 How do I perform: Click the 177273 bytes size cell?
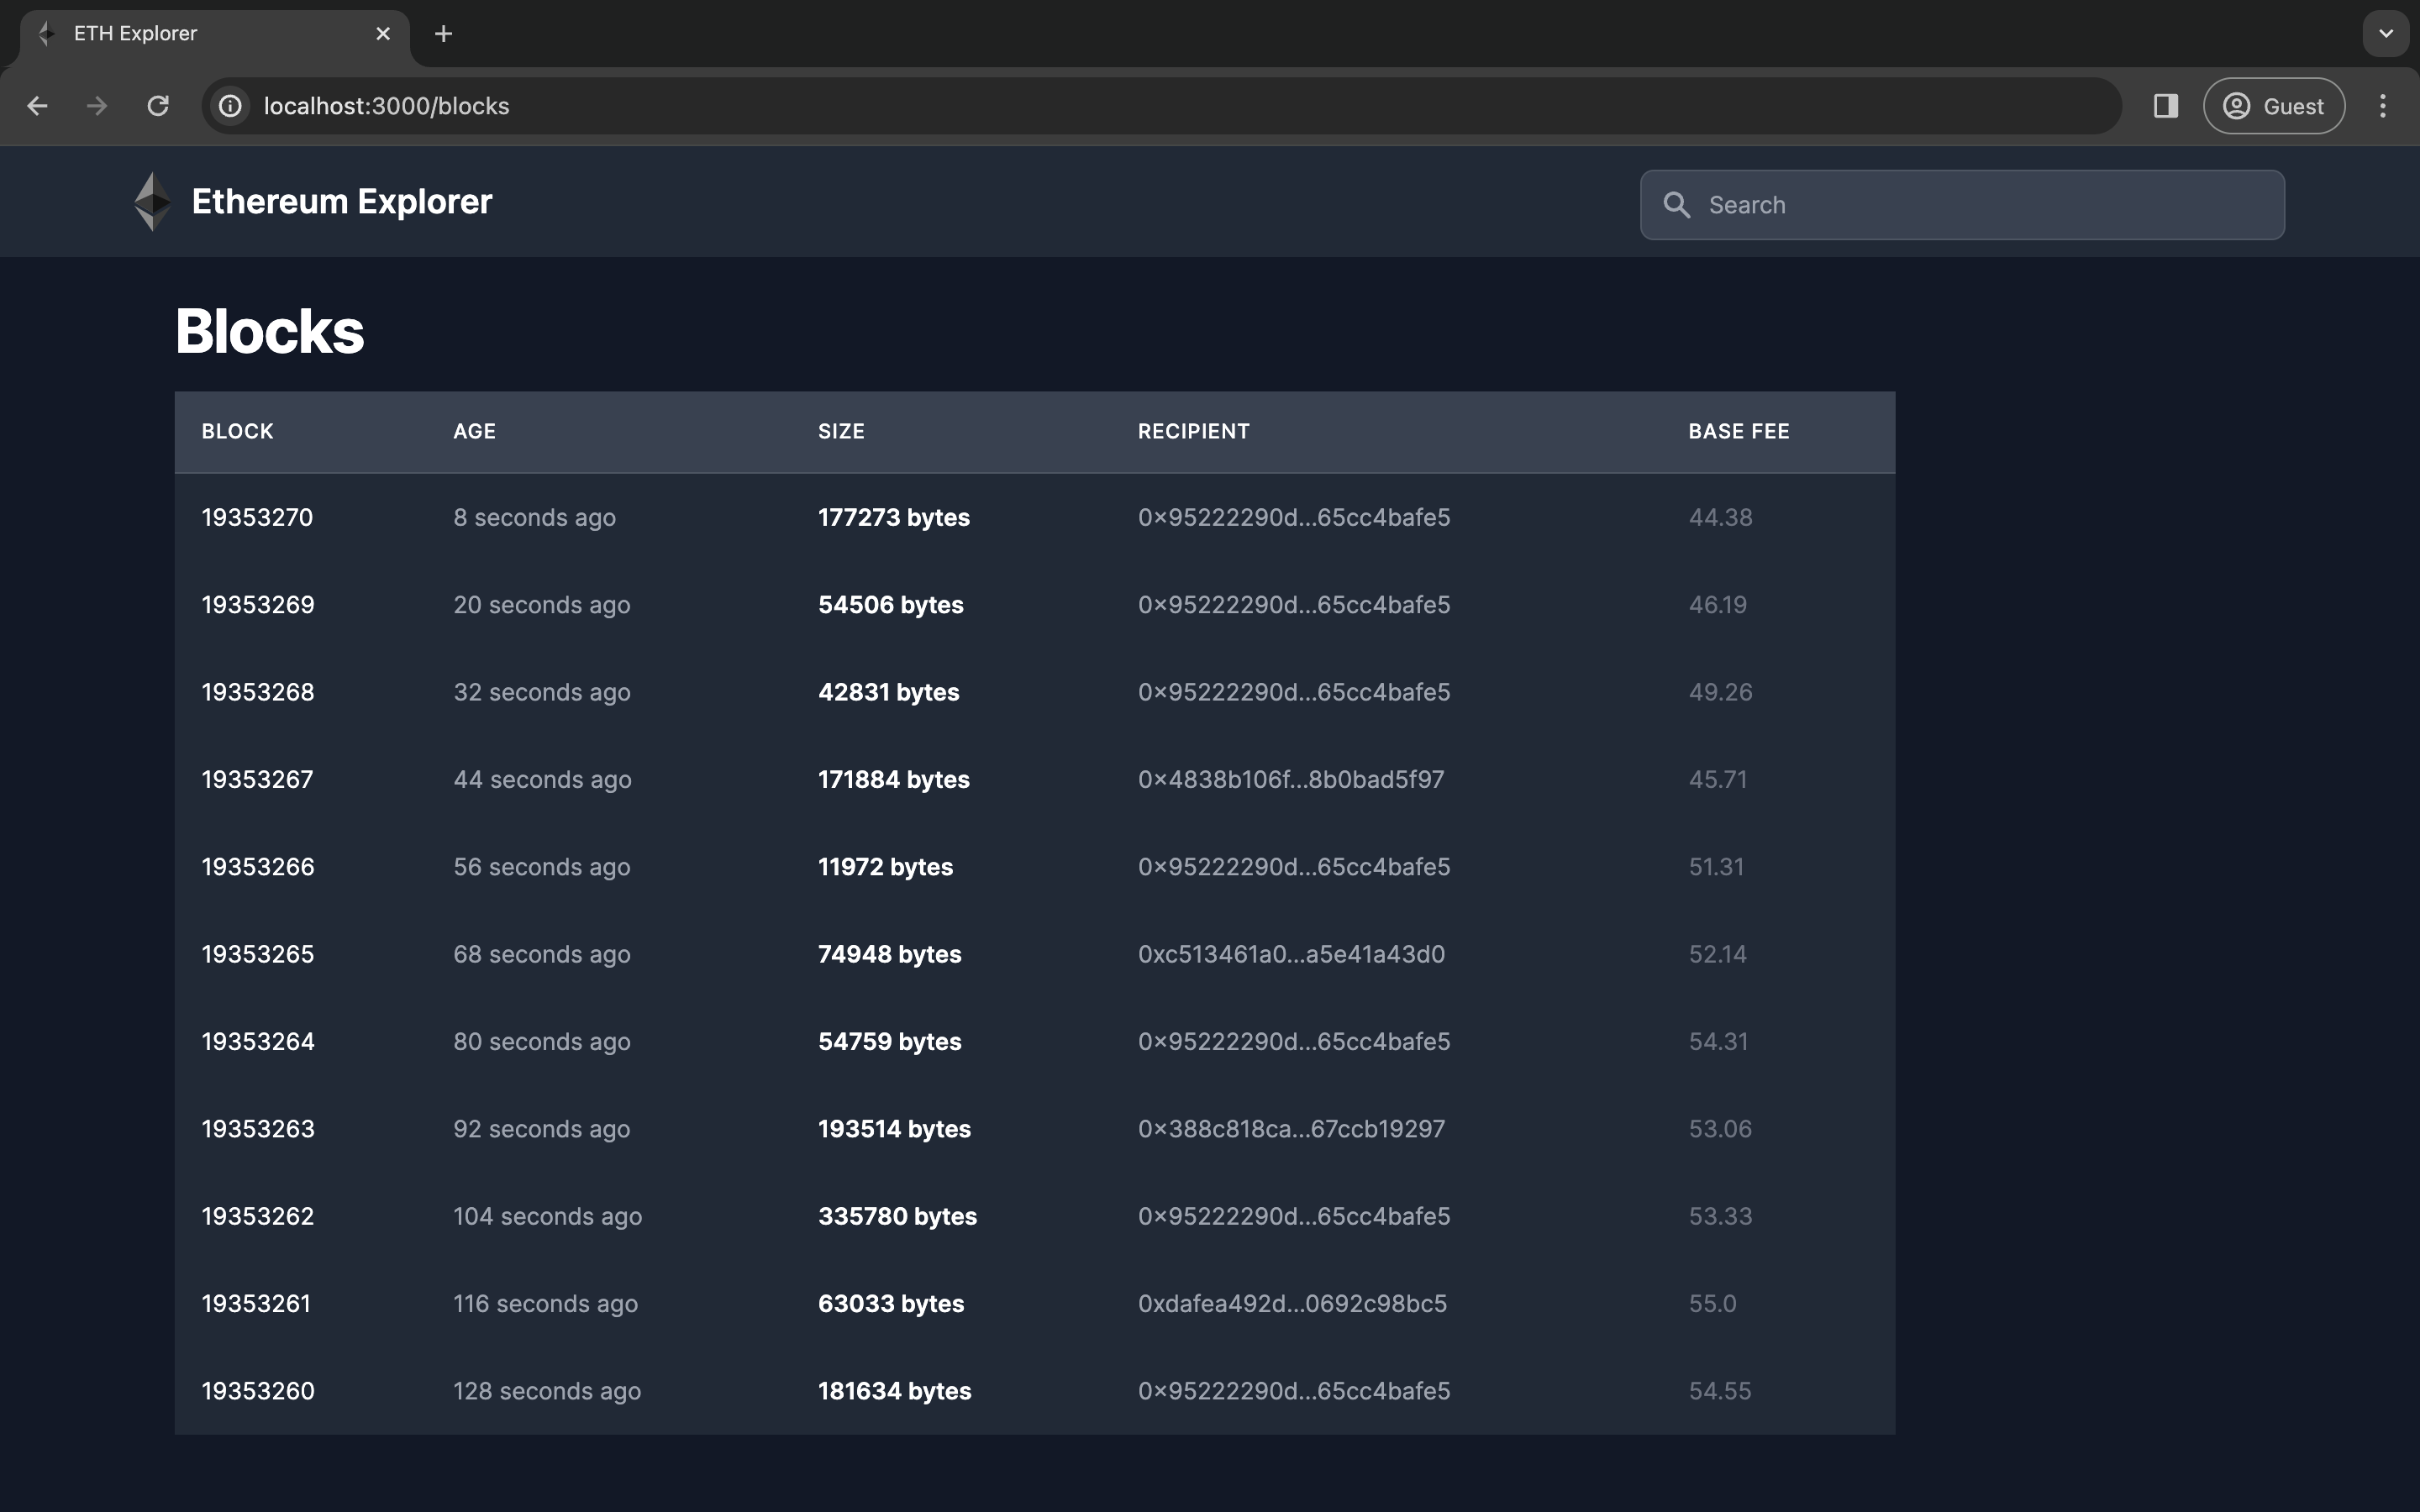coord(894,517)
